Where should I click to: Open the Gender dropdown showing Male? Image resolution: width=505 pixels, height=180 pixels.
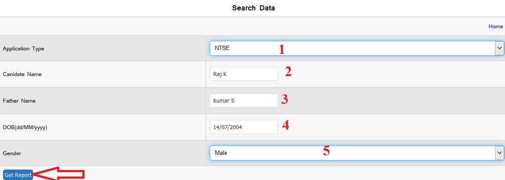point(351,153)
